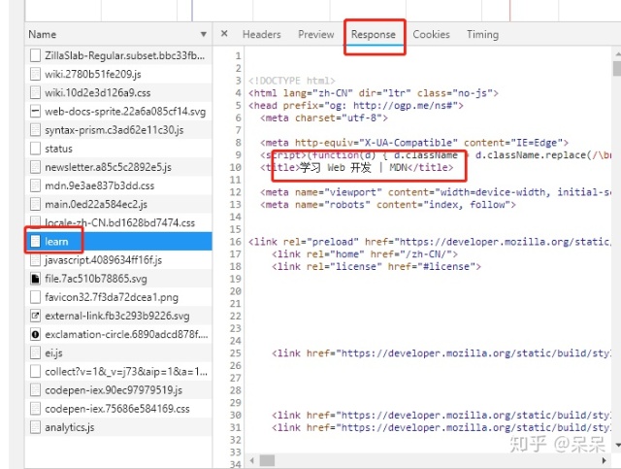Screen dimensions: 621x469
Task: Click the main.0ed22a584ec2.js file icon
Action: [35, 204]
